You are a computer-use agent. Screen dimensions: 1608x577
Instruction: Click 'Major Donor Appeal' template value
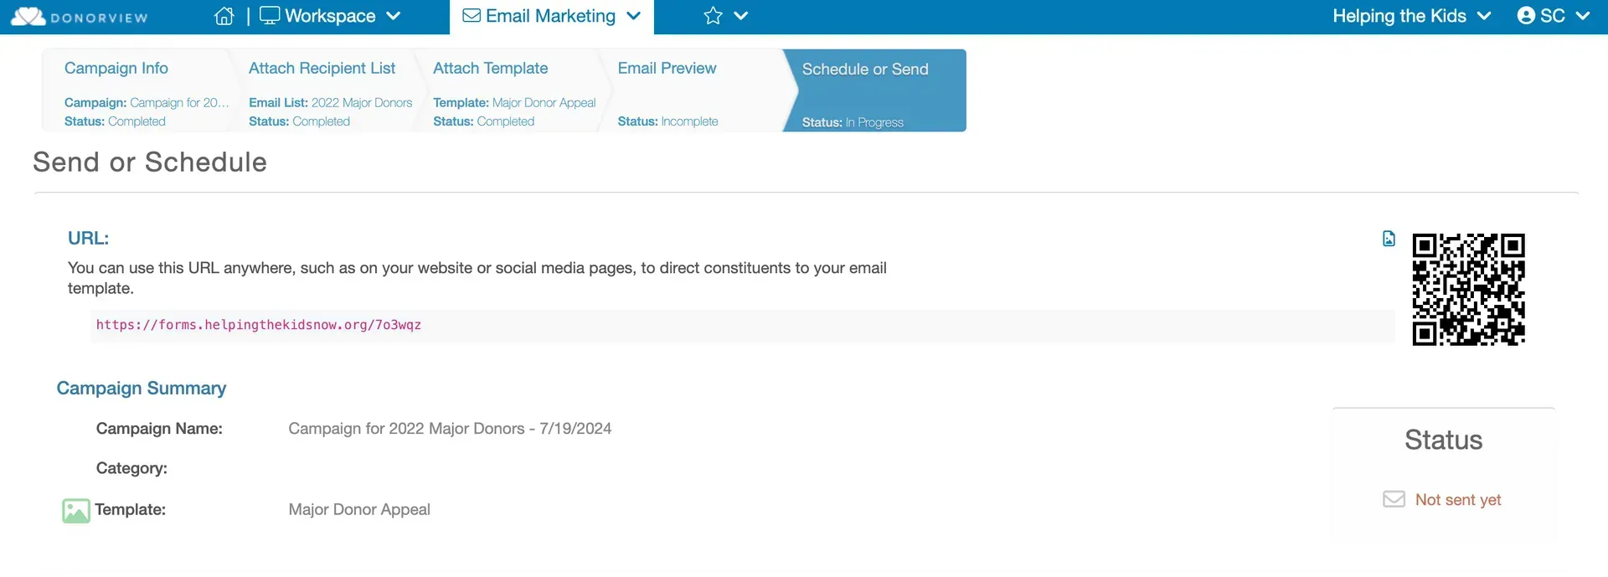click(x=359, y=509)
